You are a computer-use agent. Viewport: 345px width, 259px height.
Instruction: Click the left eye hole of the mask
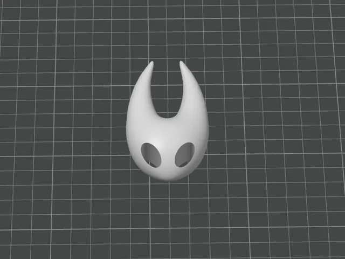point(151,155)
